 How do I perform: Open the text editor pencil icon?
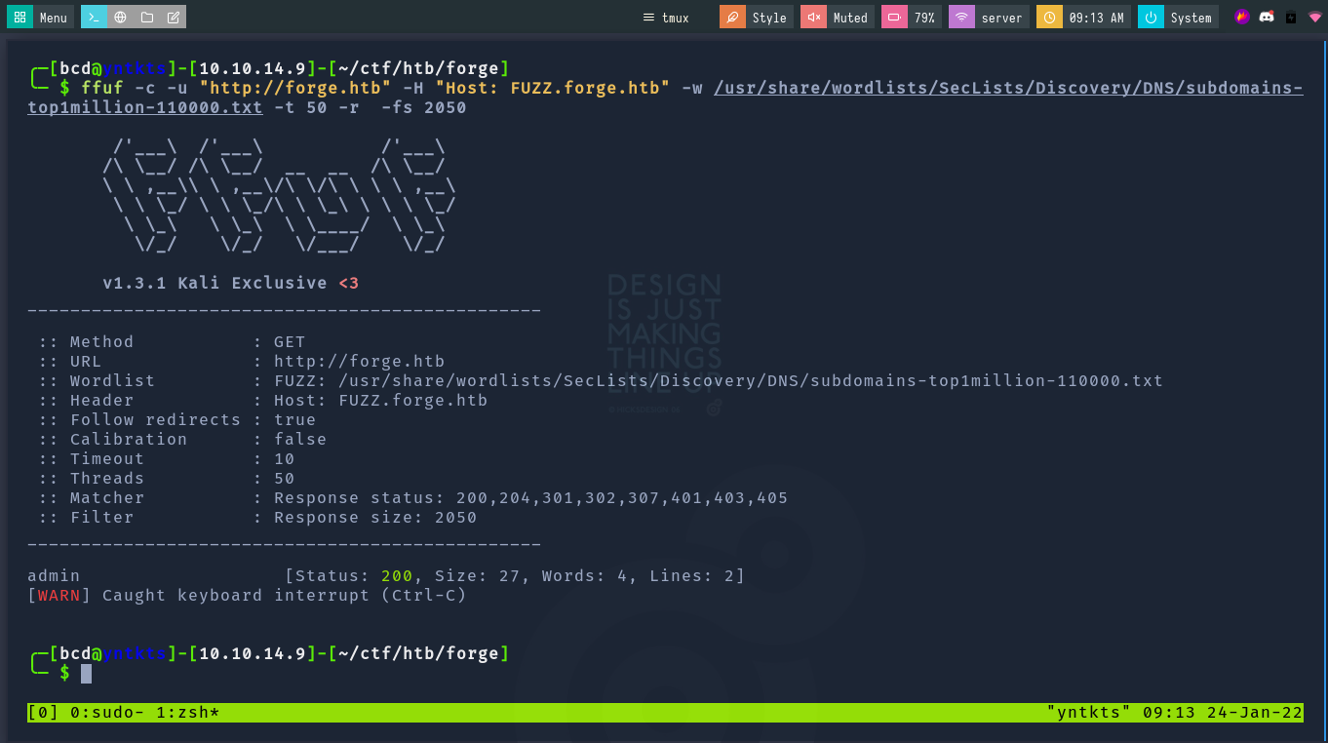point(173,18)
